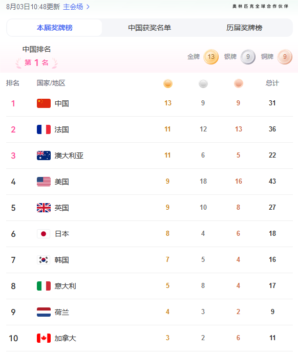
Task: Open the 主会场 chevron arrow
Action: coord(88,7)
